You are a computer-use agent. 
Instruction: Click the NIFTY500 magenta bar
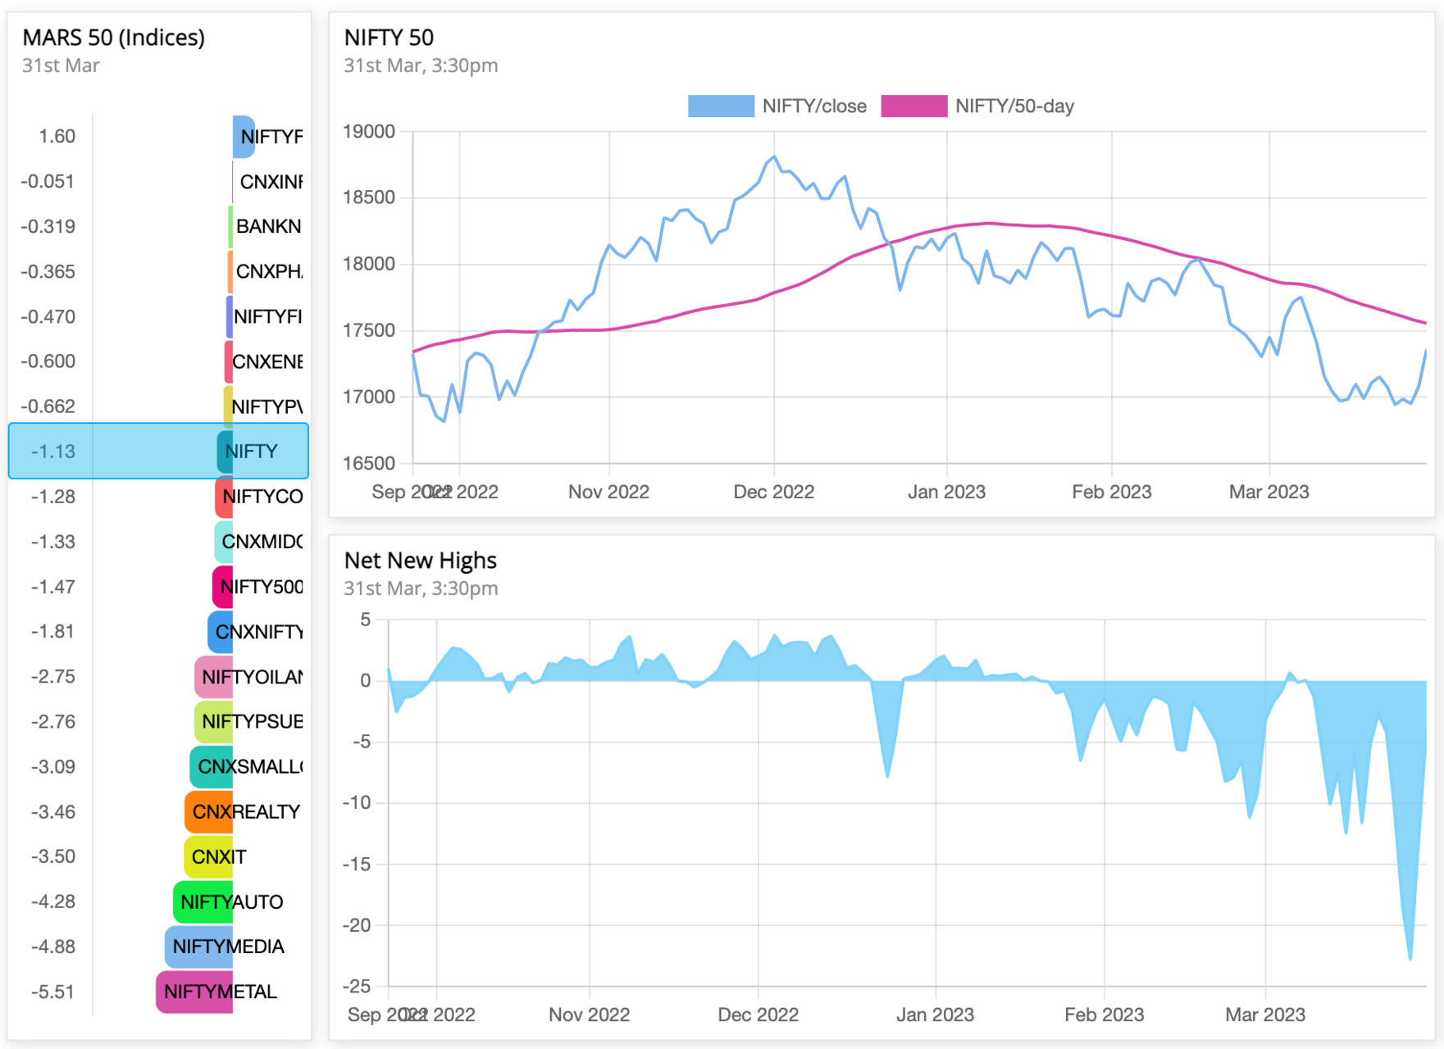(222, 586)
